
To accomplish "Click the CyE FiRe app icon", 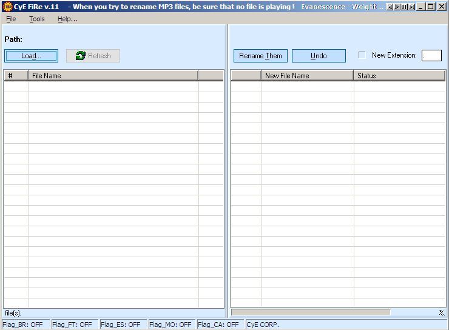I will pyautogui.click(x=7, y=7).
